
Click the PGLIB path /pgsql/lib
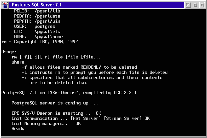pos(47,11)
